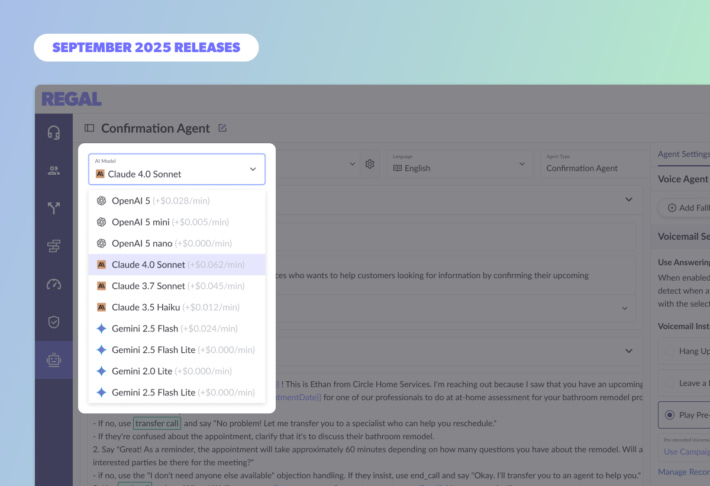The image size is (710, 486).
Task: Click the edit pencil icon next to Confirmation Agent
Action: (x=222, y=128)
